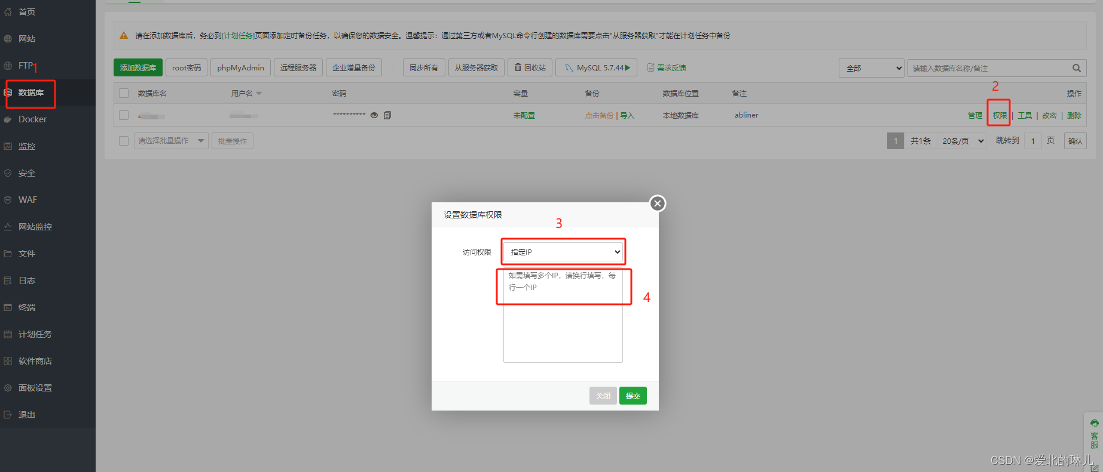Image resolution: width=1103 pixels, height=472 pixels.
Task: Click 批量操作 button
Action: (233, 141)
